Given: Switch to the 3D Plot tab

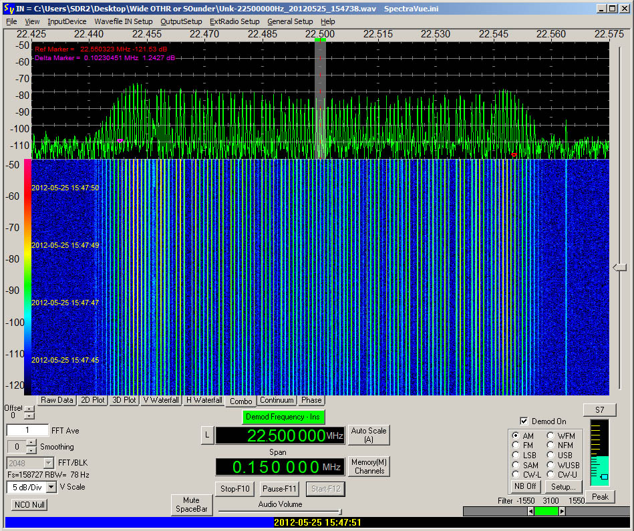Looking at the screenshot, I should point(124,400).
